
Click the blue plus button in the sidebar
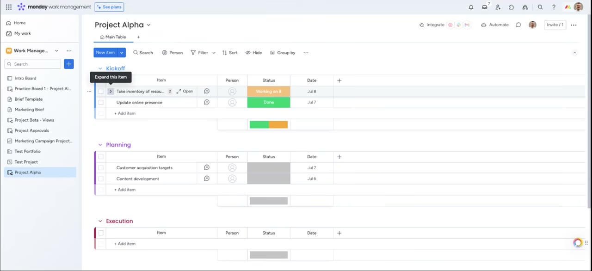click(x=69, y=64)
